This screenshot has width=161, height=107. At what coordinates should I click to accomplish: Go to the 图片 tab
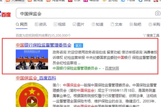[x=79, y=24]
